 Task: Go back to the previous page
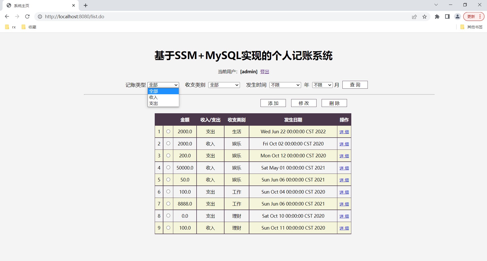[x=7, y=16]
